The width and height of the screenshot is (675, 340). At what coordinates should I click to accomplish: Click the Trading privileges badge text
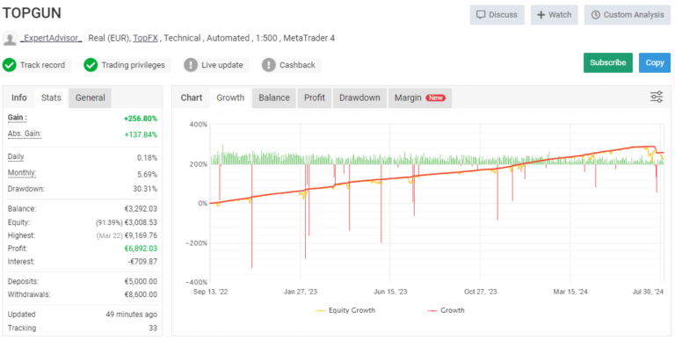(x=133, y=65)
